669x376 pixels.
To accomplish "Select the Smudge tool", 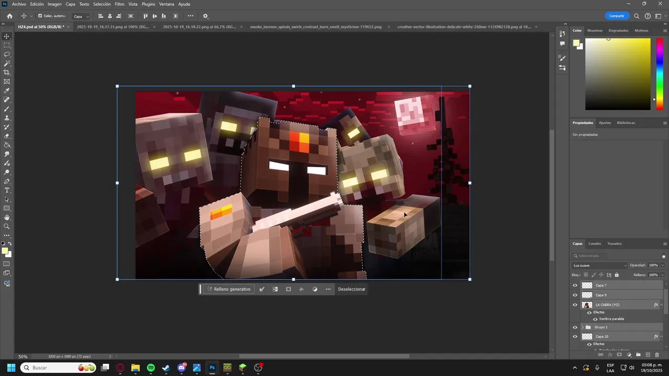I will pyautogui.click(x=7, y=154).
